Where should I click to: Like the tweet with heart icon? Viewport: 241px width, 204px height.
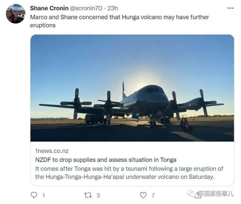[x=143, y=195]
